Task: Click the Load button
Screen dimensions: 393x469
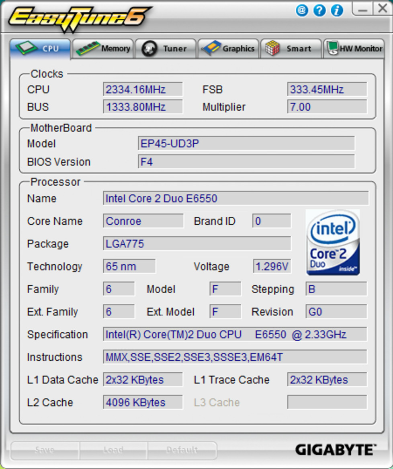Action: tap(113, 450)
